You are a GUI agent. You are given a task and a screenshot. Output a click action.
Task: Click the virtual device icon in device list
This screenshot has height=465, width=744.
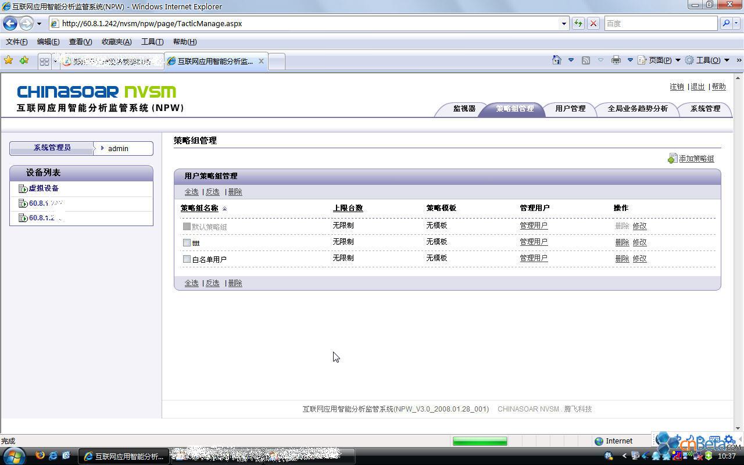tap(23, 188)
